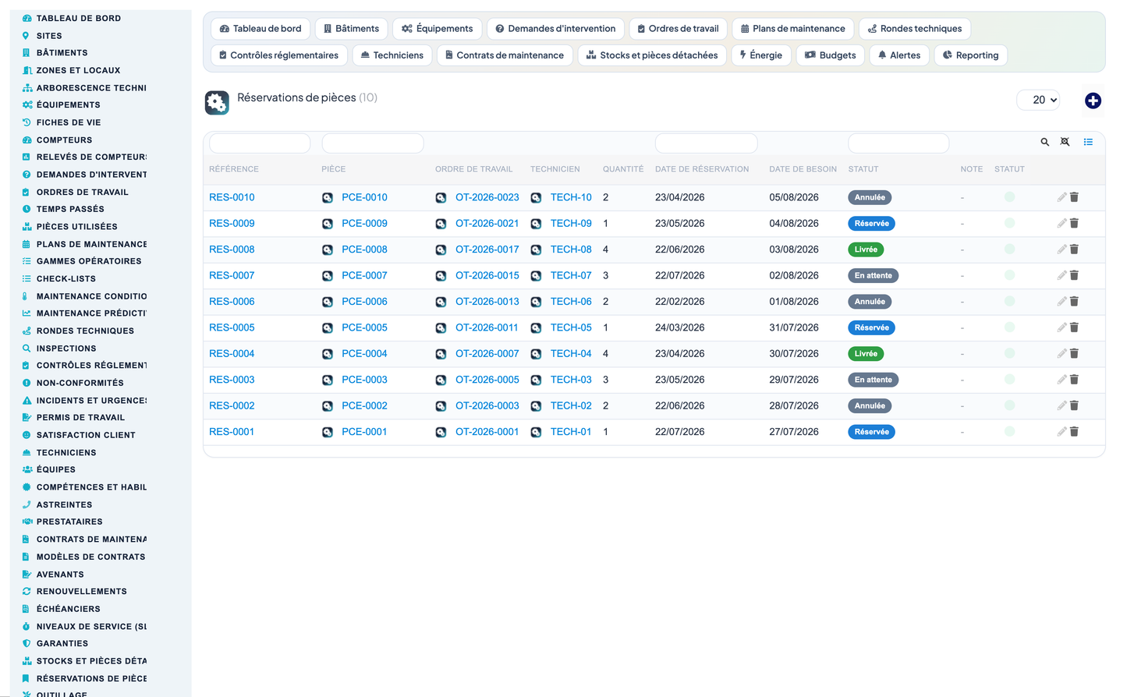Screen dimensions: 1127x697
Task: Select the Alertes tab
Action: tap(899, 55)
